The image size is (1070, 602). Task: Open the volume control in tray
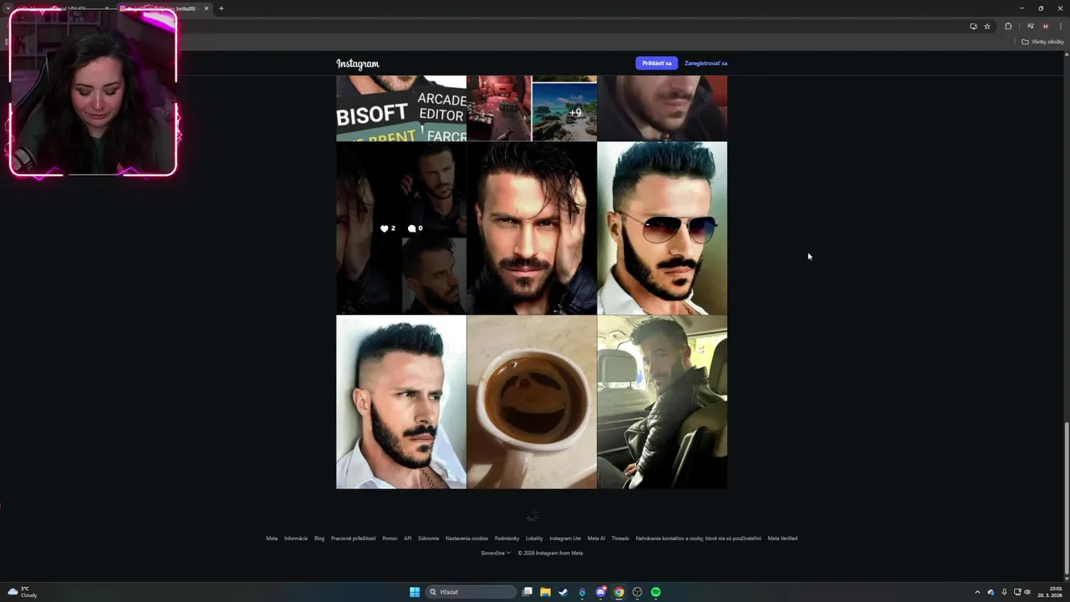click(x=1027, y=592)
